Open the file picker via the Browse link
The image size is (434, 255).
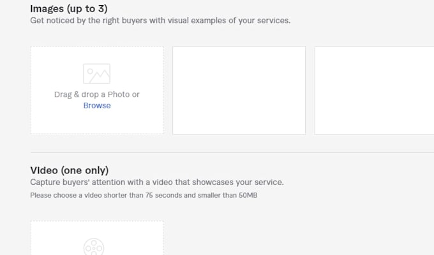[x=97, y=105]
